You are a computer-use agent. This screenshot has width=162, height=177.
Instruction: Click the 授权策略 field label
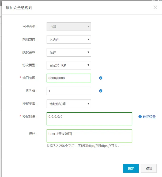tap(30, 52)
